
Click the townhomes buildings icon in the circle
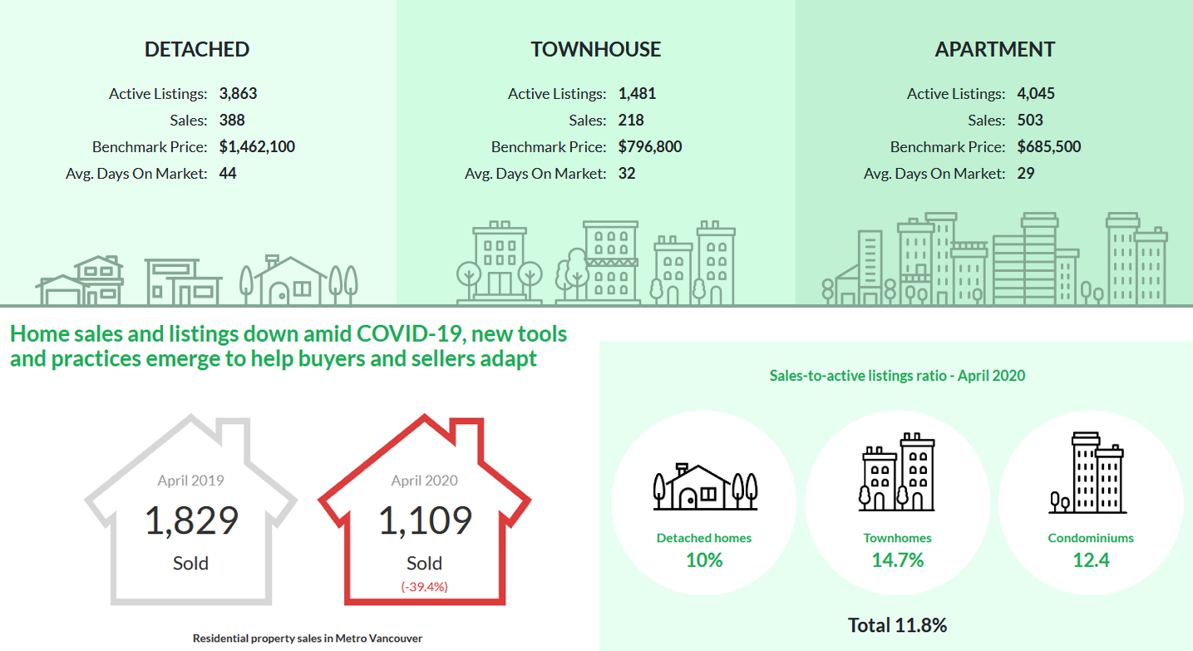(897, 471)
